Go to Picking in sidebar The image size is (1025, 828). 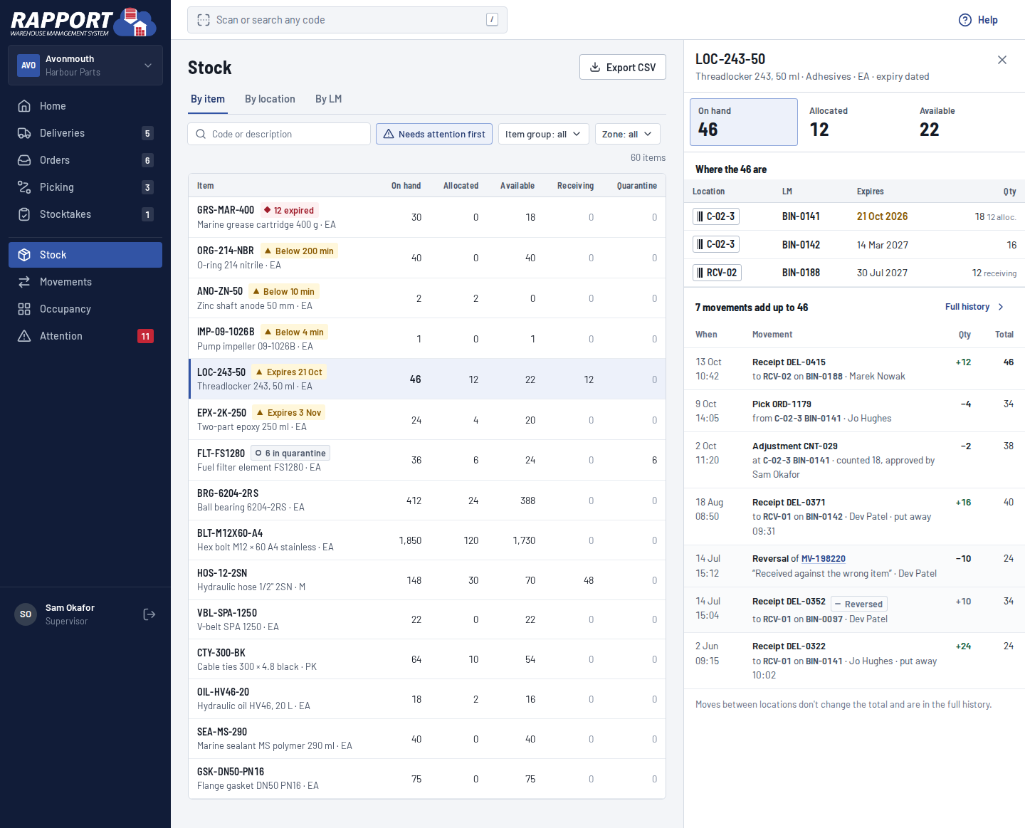(85, 187)
